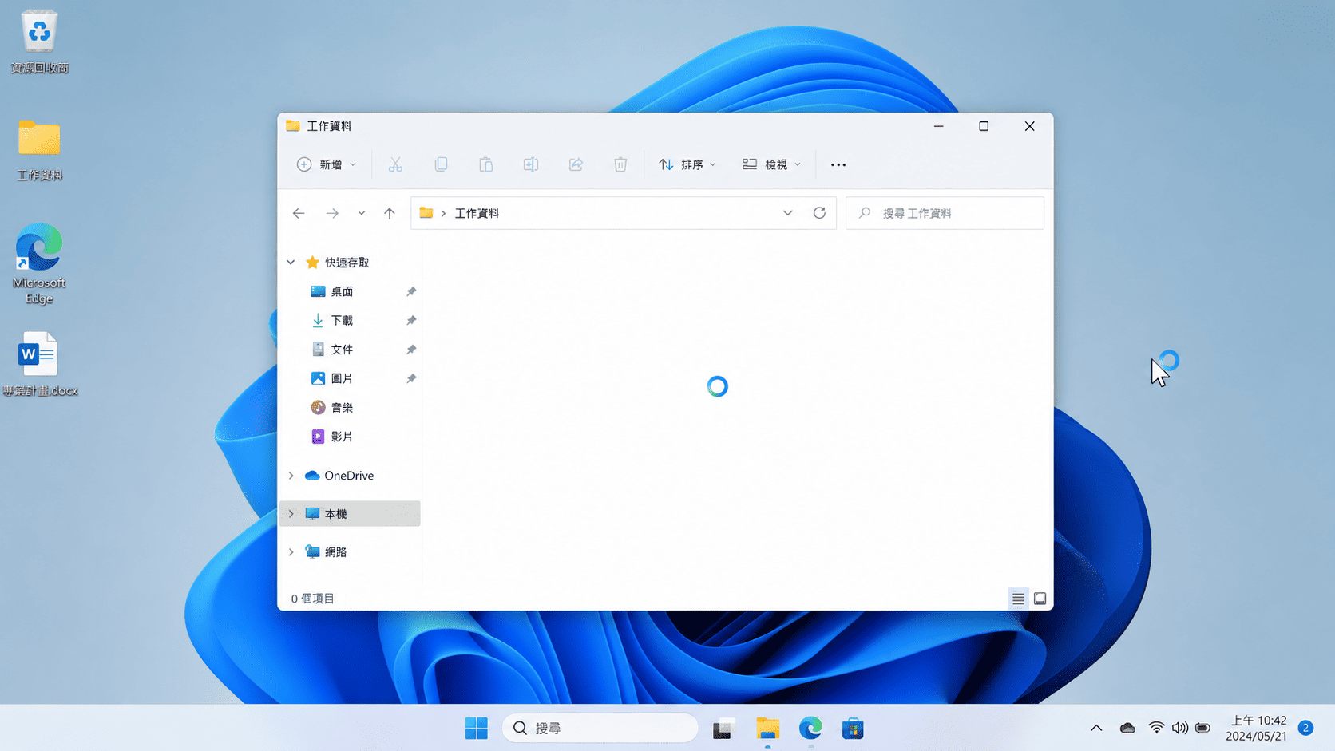
Task: Open Microsoft Store from the taskbar
Action: coord(853,728)
